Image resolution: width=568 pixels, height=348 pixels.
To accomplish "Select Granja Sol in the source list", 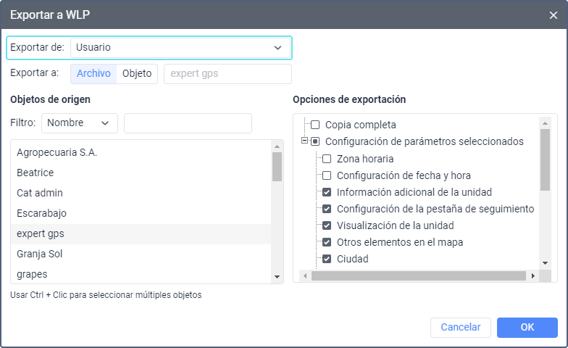I will [37, 254].
